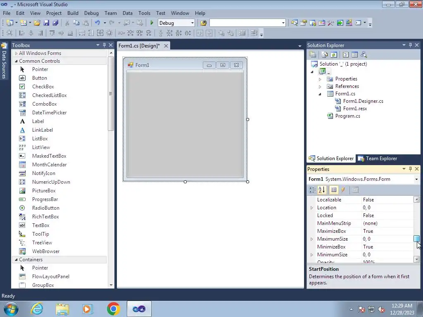The height and width of the screenshot is (317, 423).
Task: Toggle the Properties view button in Properties panel
Action: (334, 190)
